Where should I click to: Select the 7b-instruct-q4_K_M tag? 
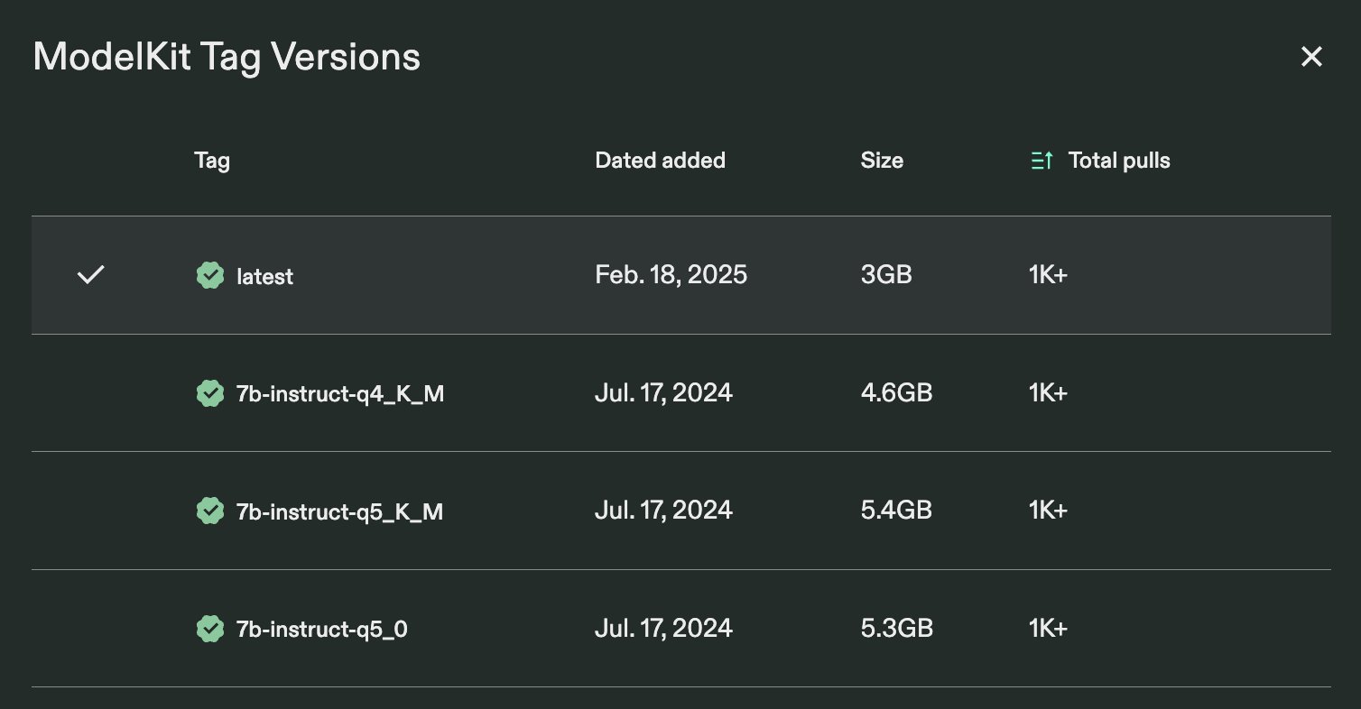[x=340, y=392]
